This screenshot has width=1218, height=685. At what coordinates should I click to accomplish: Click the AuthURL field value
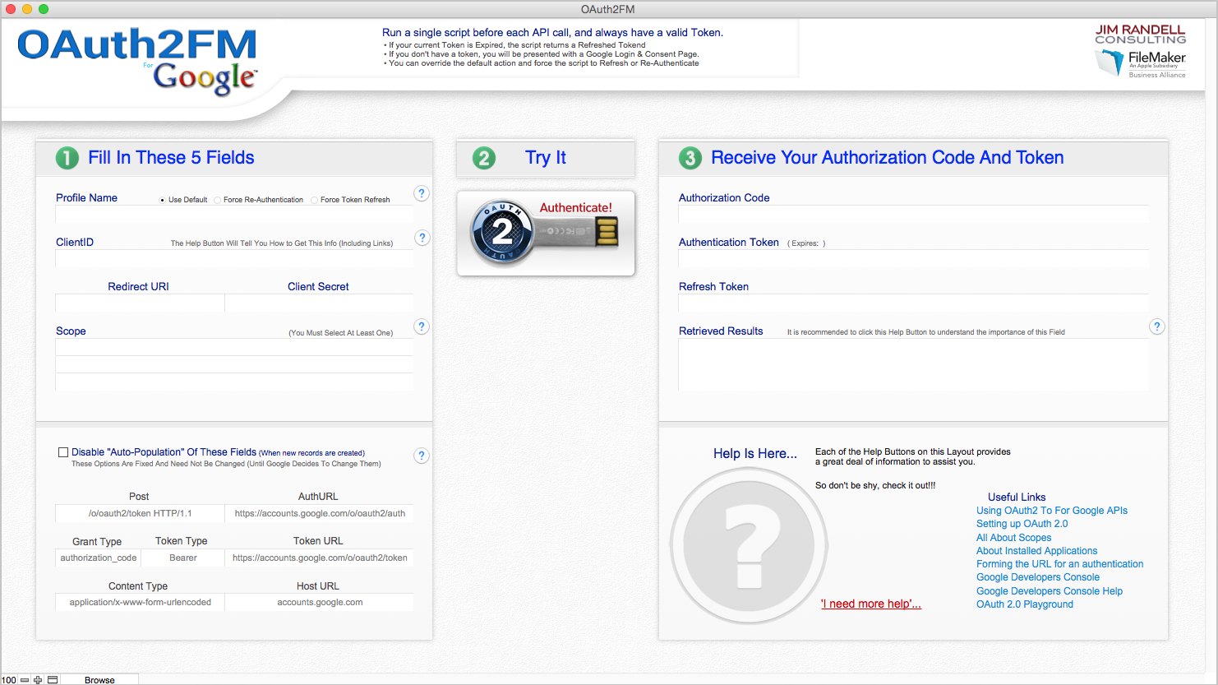pyautogui.click(x=320, y=513)
